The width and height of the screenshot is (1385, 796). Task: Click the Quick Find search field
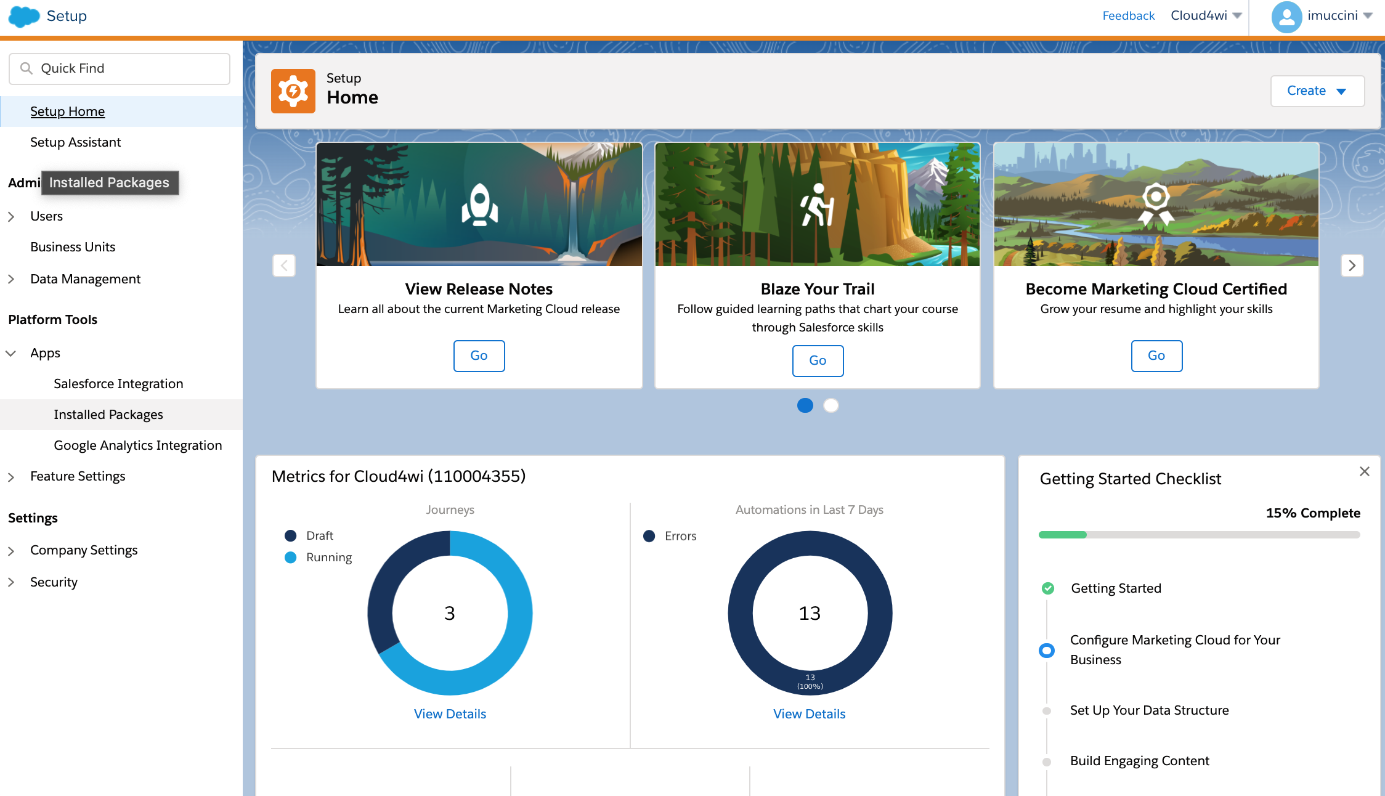120,68
